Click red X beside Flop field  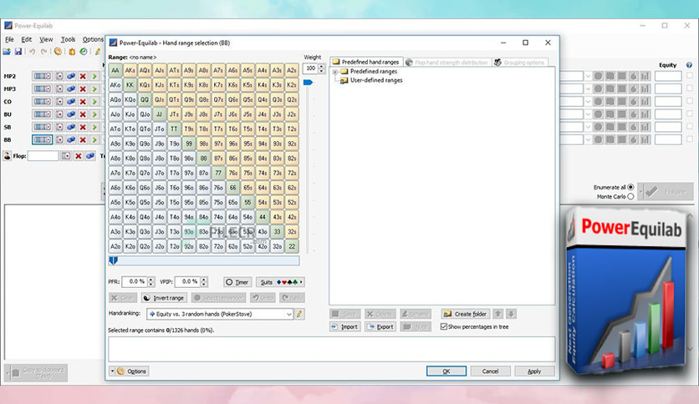(79, 156)
